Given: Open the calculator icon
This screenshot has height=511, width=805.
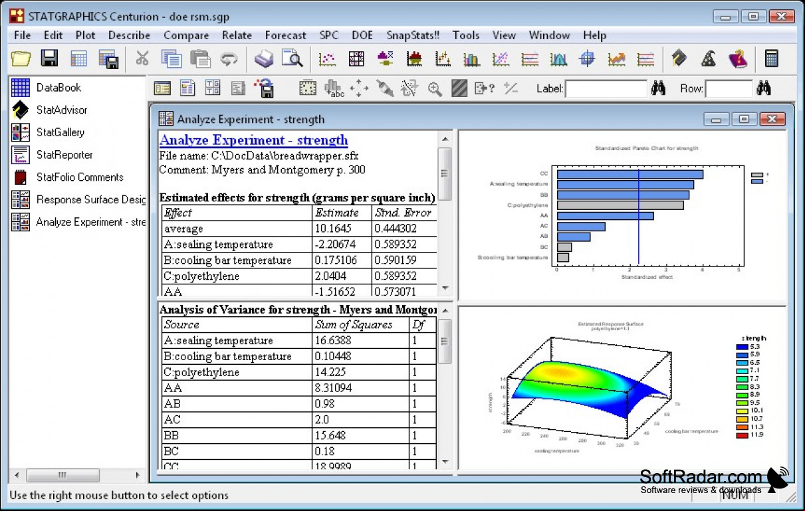Looking at the screenshot, I should pos(772,58).
